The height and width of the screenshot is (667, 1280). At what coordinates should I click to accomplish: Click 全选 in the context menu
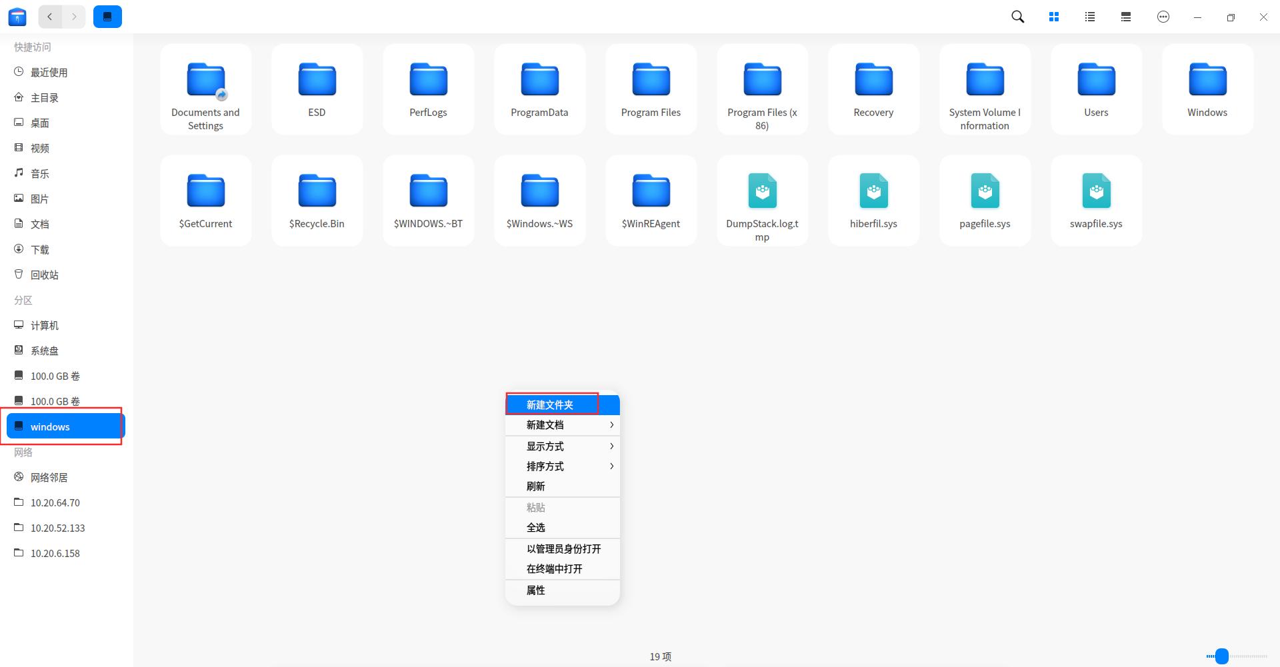point(563,528)
